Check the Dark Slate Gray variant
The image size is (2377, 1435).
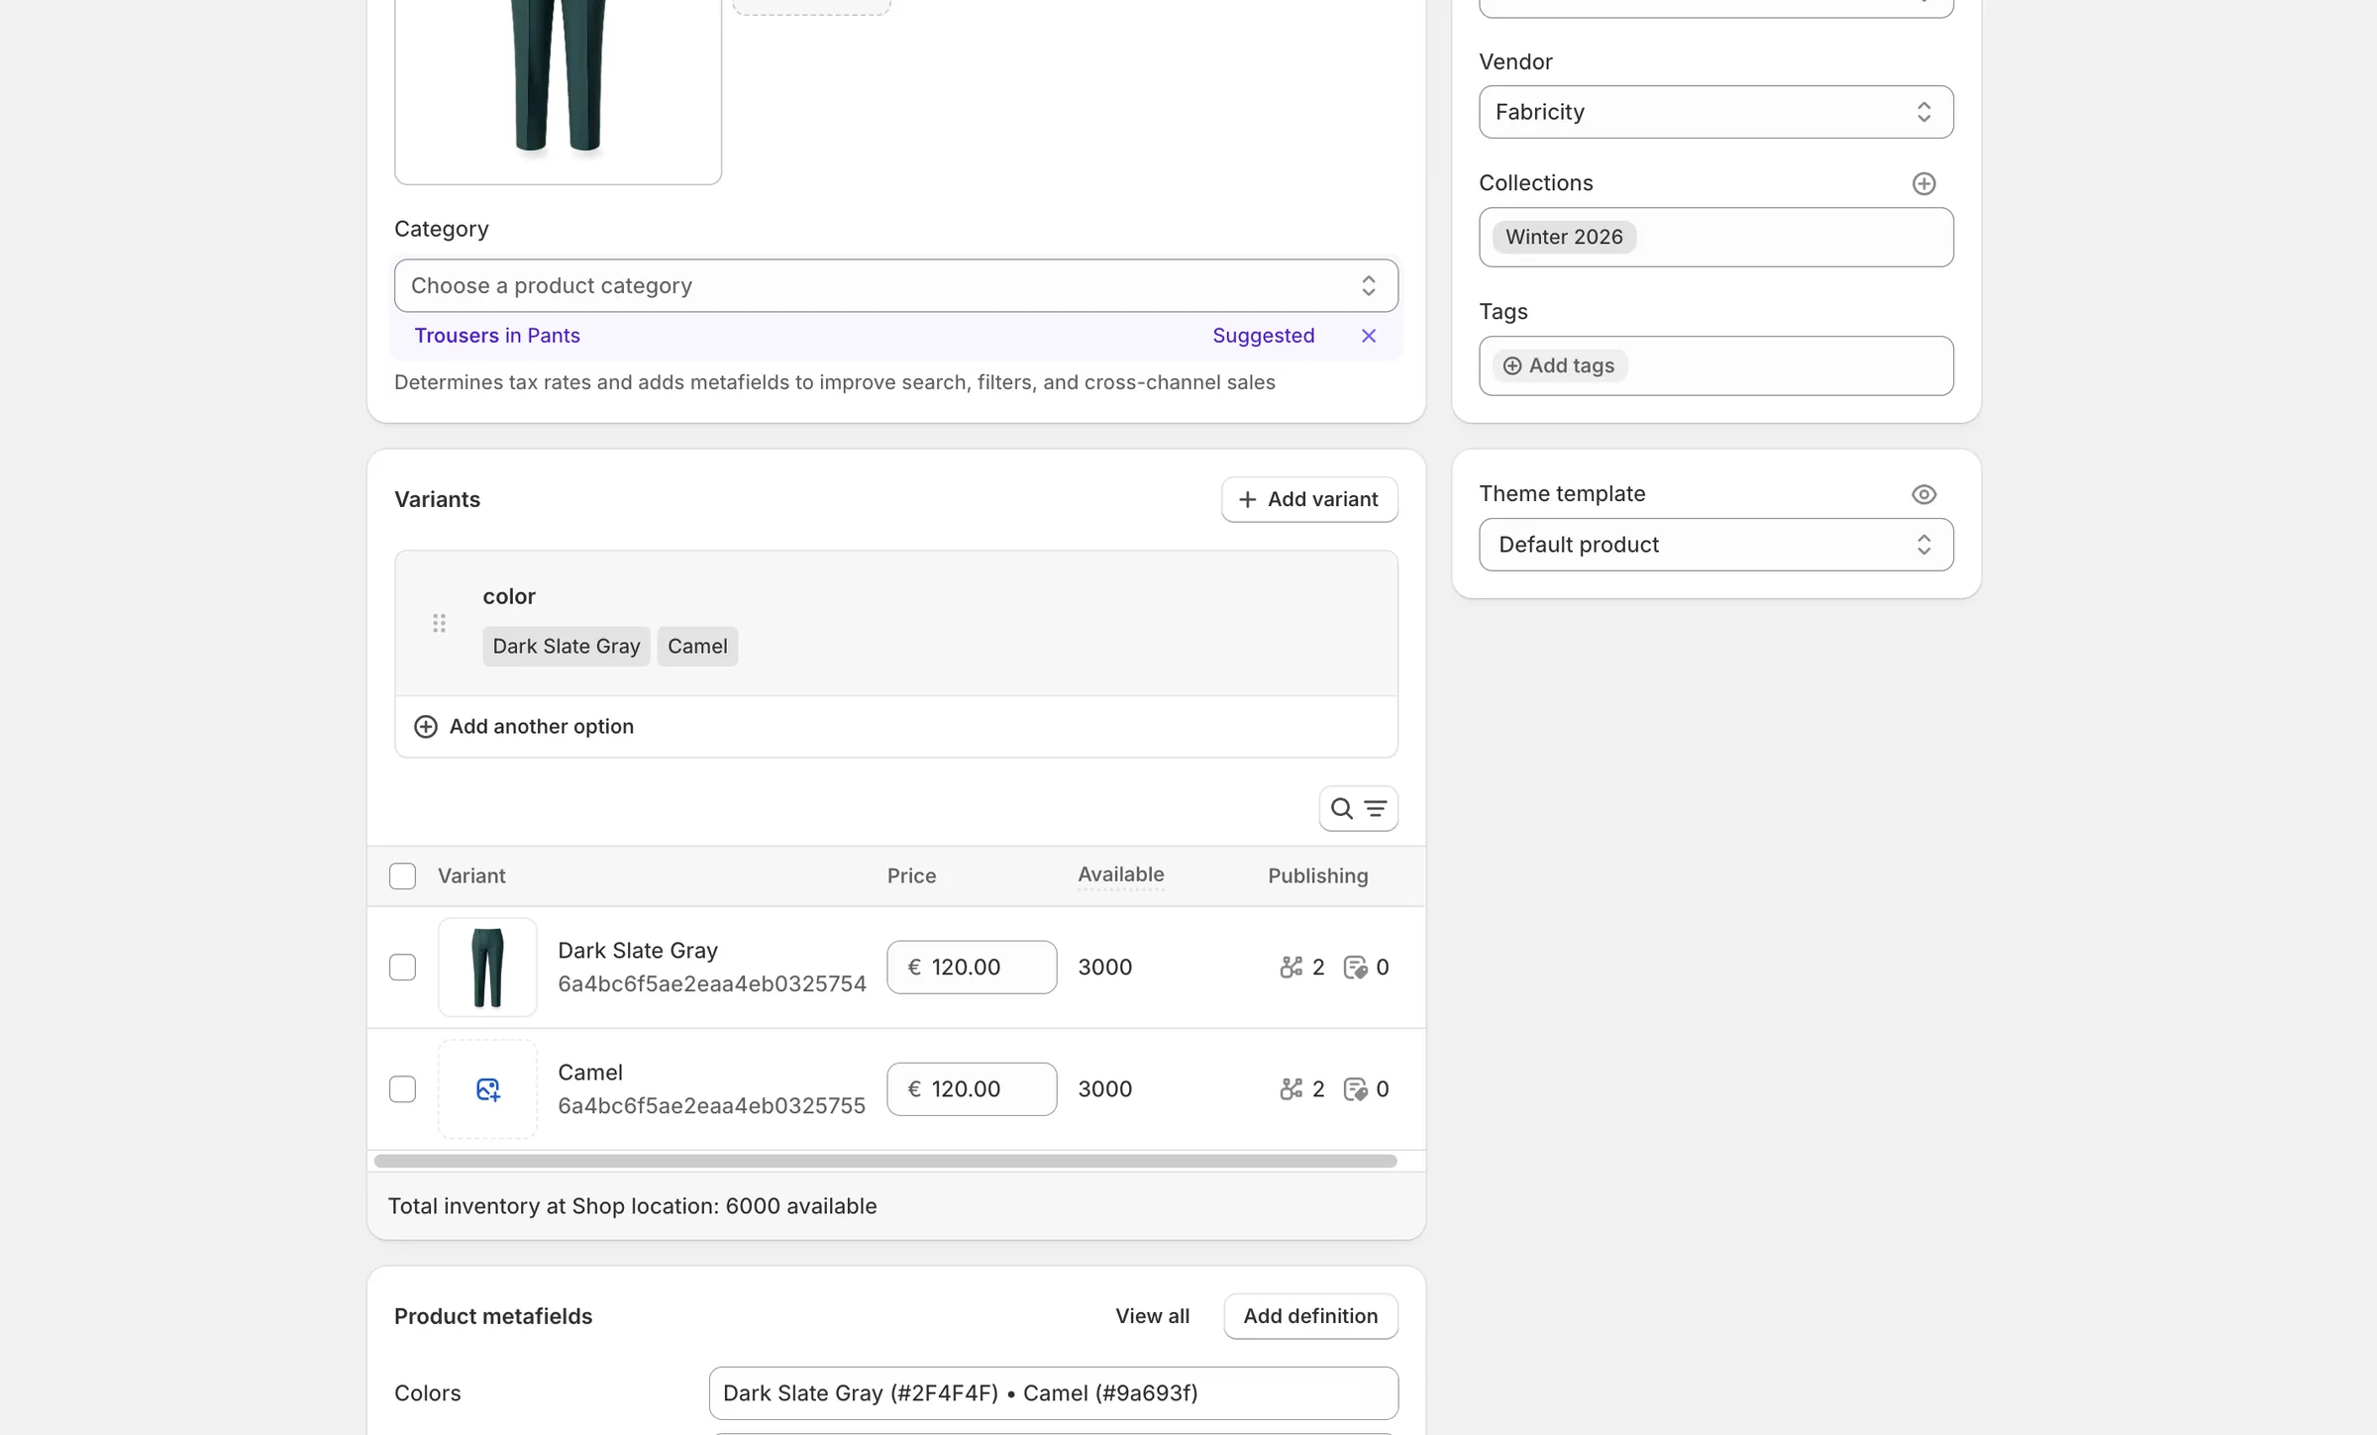tap(402, 968)
